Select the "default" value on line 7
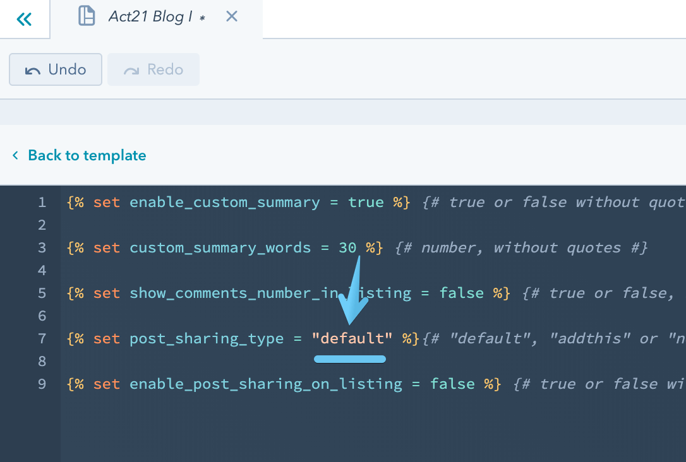Screen dimensions: 686x462 point(350,338)
